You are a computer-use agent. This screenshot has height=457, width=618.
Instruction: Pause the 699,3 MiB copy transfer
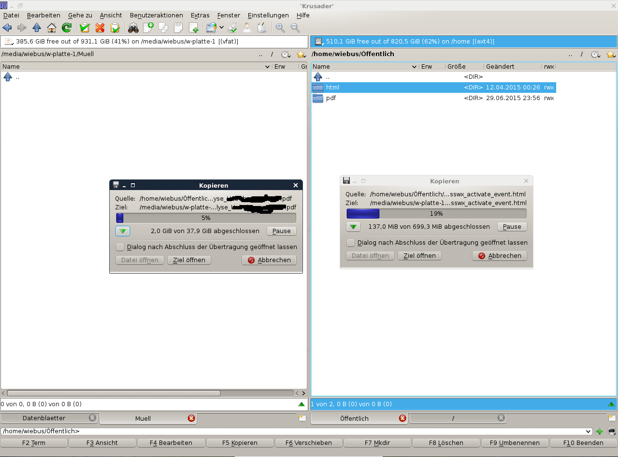point(512,227)
